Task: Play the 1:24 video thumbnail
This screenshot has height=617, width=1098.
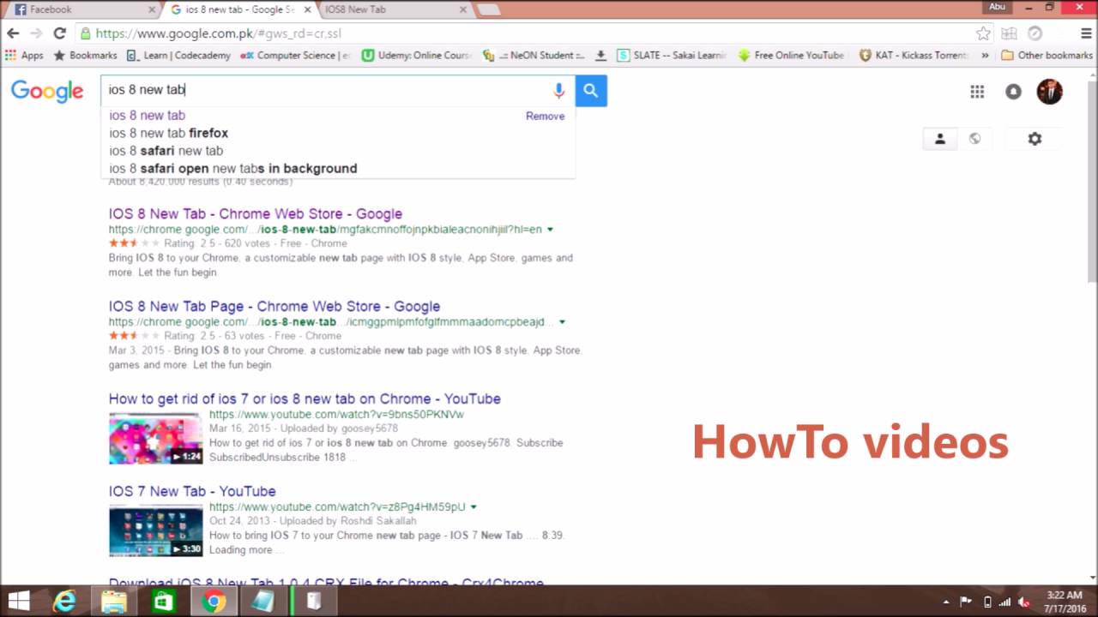Action: [155, 439]
